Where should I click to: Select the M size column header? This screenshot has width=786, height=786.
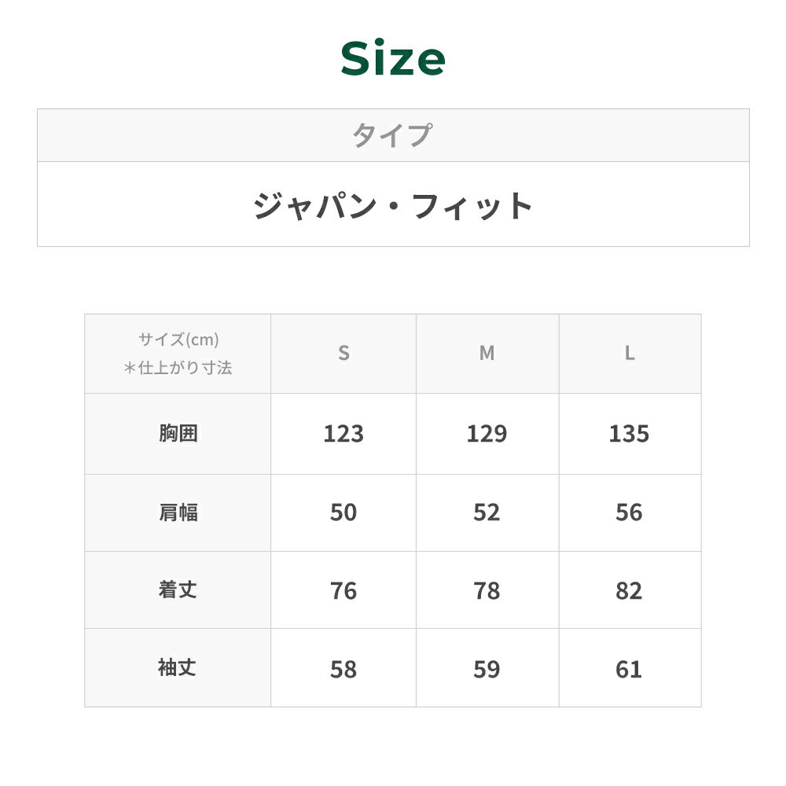[x=487, y=354]
